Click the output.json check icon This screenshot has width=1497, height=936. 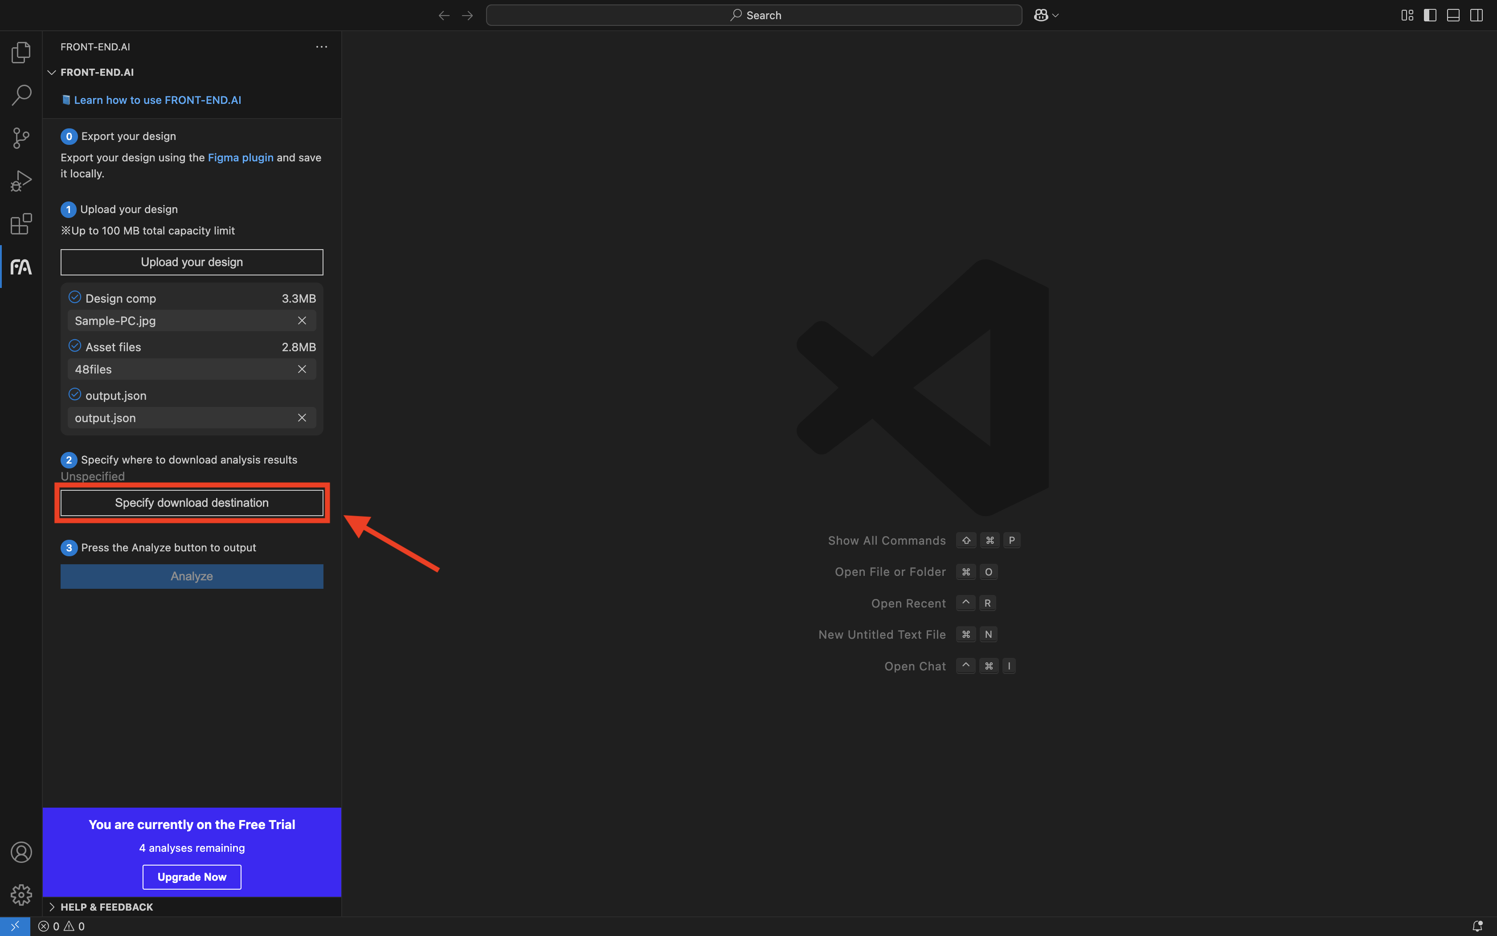(75, 395)
